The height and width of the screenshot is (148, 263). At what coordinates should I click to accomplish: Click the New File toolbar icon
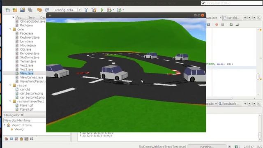coord(7,10)
